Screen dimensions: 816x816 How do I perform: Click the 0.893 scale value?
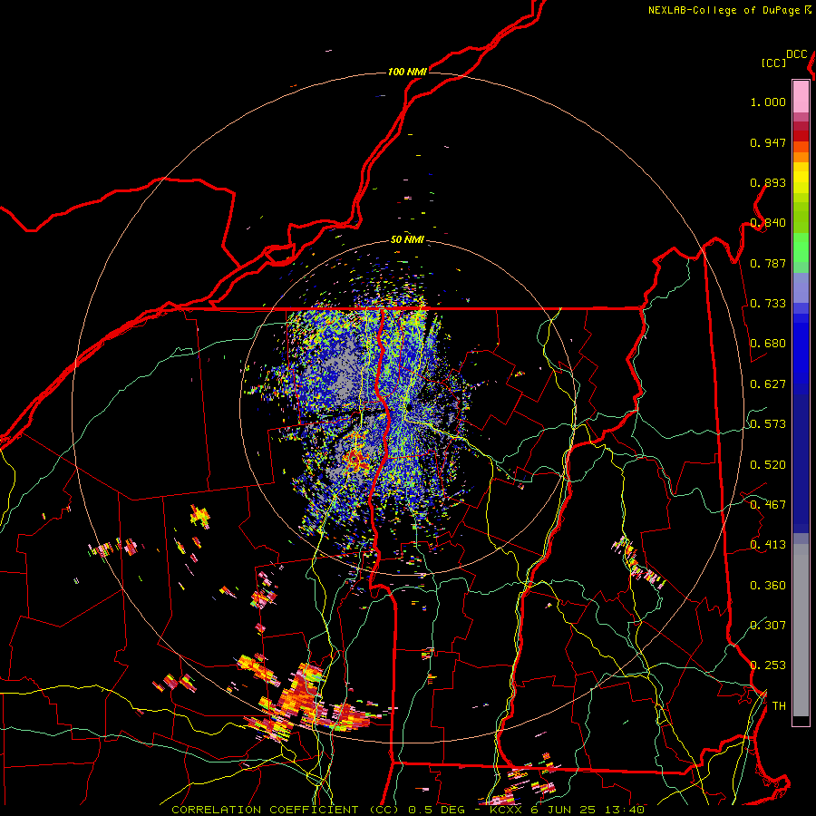768,182
